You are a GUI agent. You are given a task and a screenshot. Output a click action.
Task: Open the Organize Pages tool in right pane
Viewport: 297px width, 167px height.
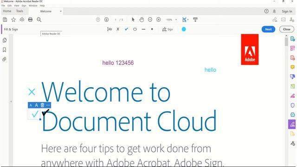point(292,48)
